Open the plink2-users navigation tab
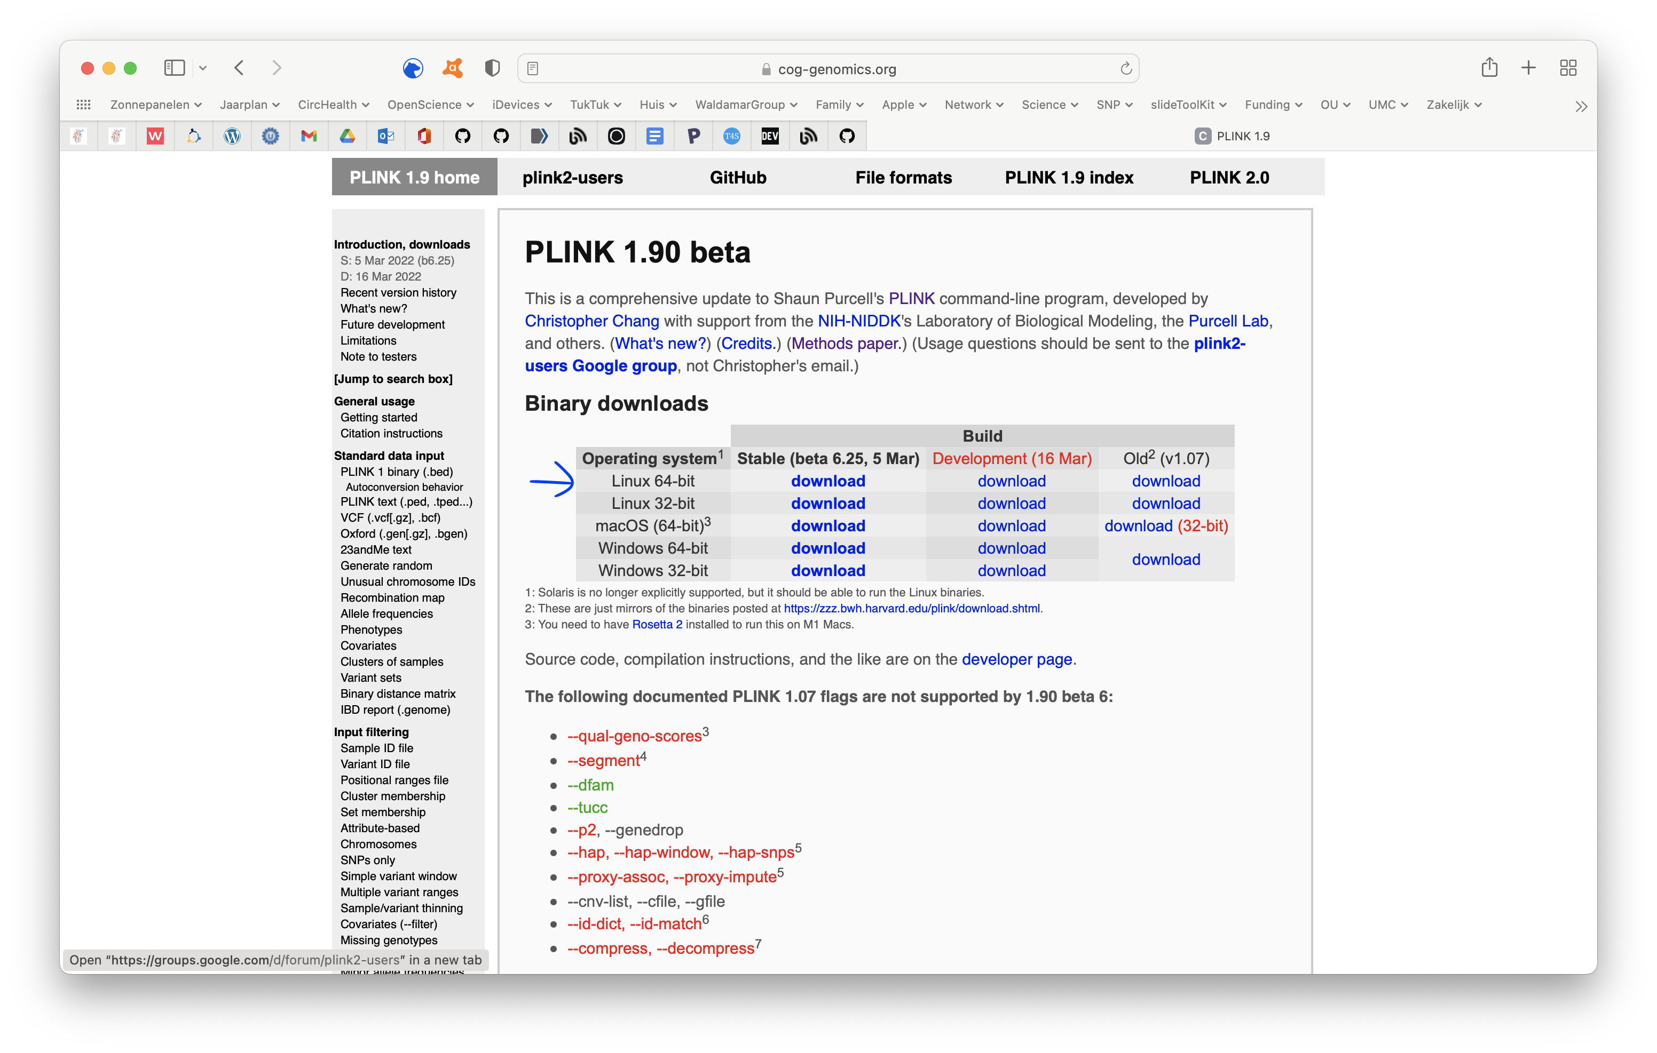Image resolution: width=1657 pixels, height=1053 pixels. click(x=572, y=178)
